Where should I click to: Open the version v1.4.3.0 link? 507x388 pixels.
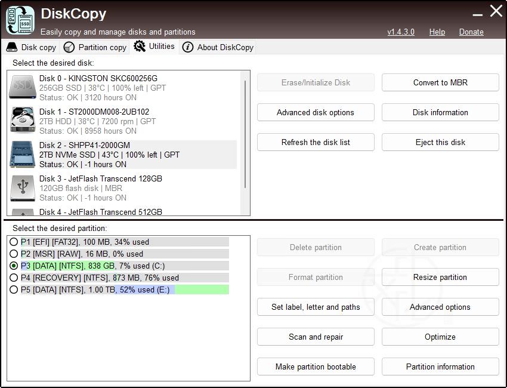pos(401,32)
